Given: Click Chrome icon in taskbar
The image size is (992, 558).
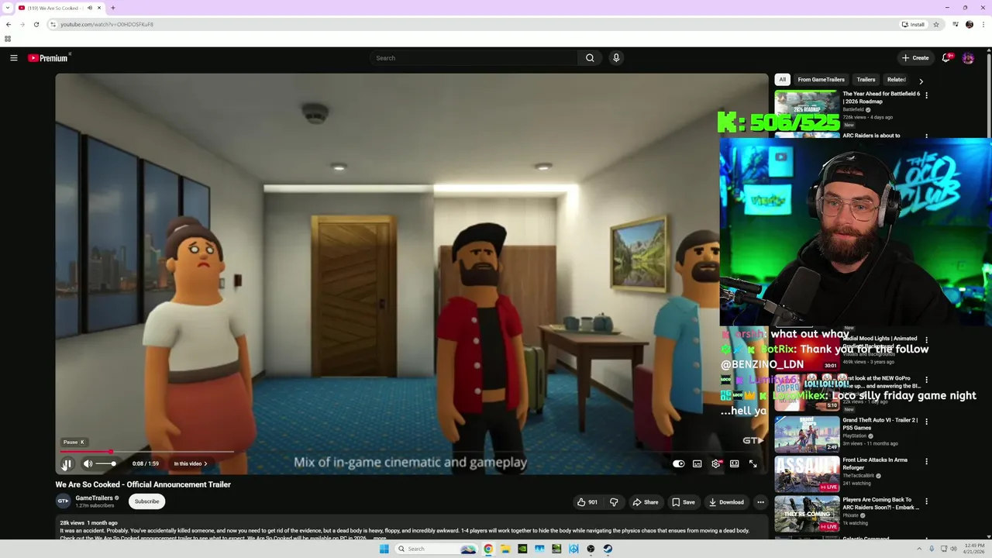Looking at the screenshot, I should pyautogui.click(x=488, y=549).
